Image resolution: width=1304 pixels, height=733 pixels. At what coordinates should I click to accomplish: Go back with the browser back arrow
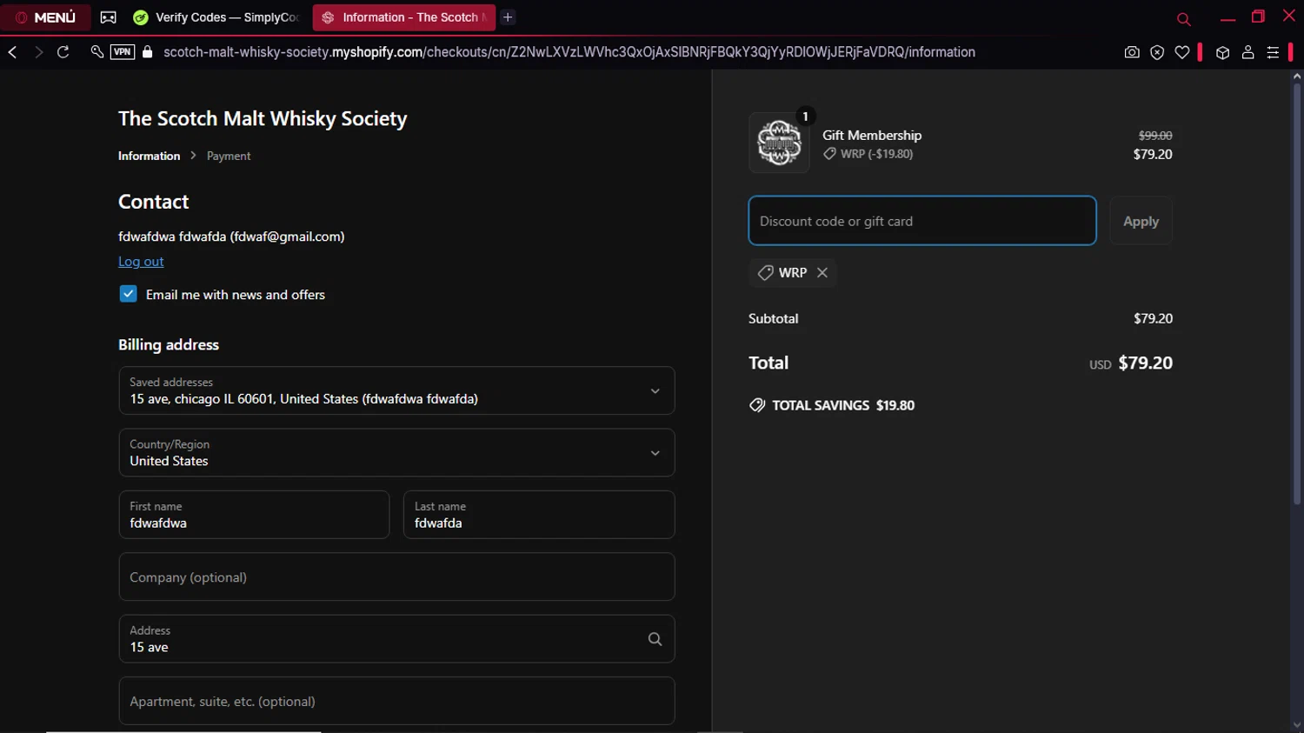(12, 52)
